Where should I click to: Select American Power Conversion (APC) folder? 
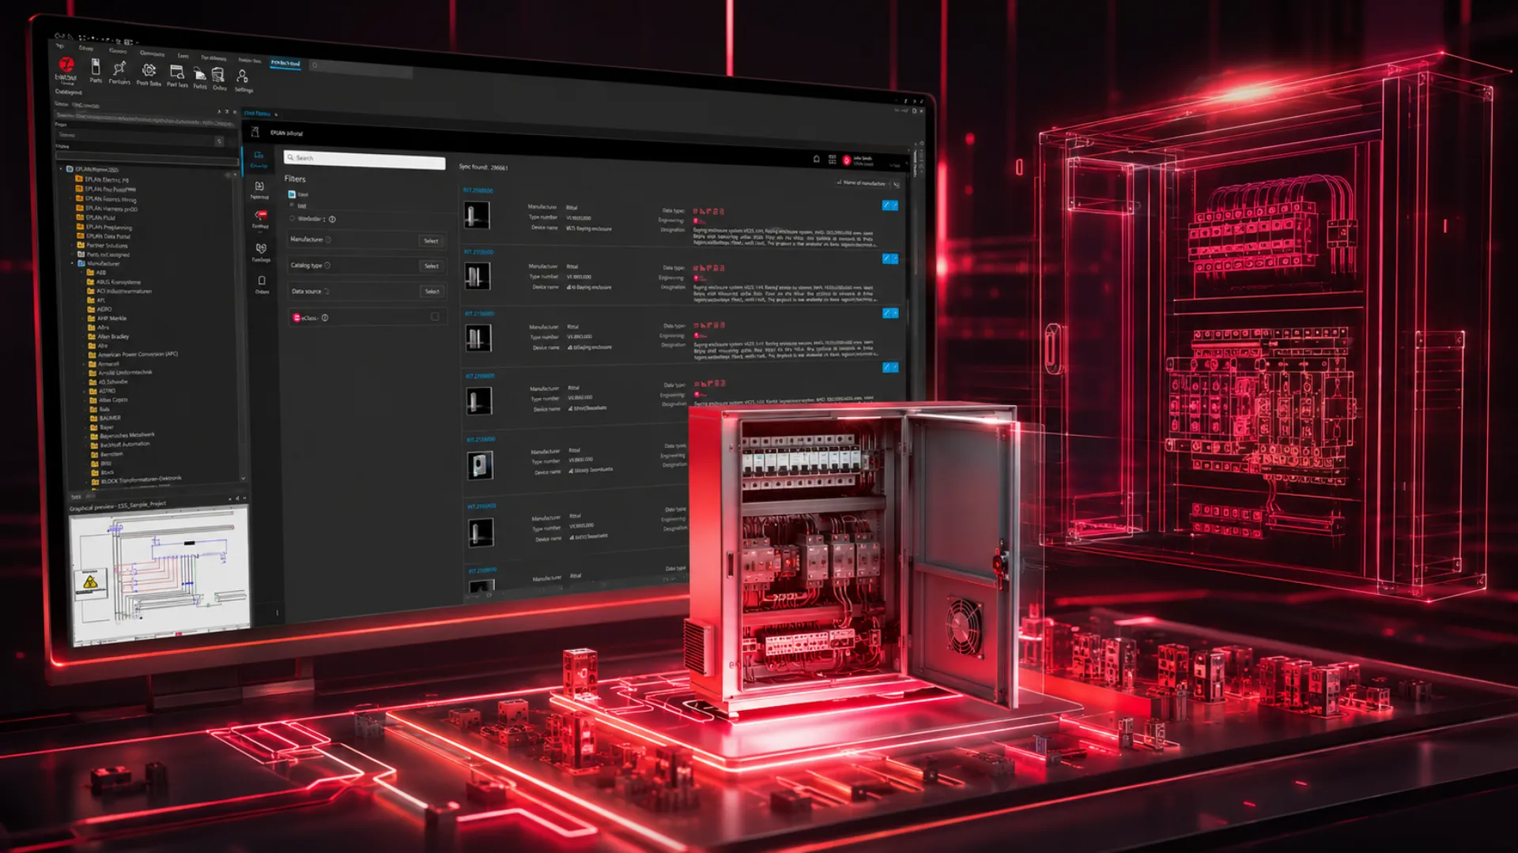point(133,355)
